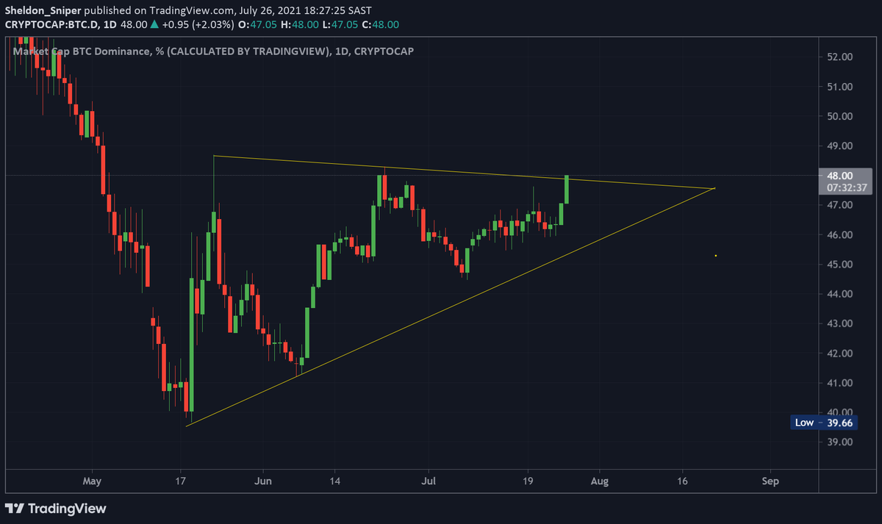Click the 46.00 price axis label
Screen dimensions: 882x524
[840, 235]
